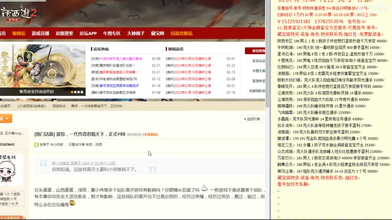
Task: Select the 水晶宫 克木队 listing line
Action: 321,119
